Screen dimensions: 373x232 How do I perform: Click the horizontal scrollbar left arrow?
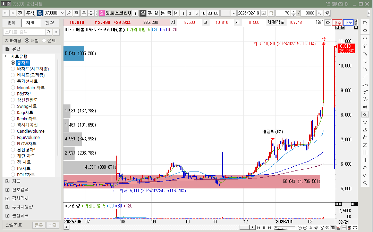coord(66,228)
